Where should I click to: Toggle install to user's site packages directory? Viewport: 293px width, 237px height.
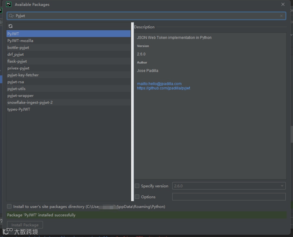tap(9, 206)
